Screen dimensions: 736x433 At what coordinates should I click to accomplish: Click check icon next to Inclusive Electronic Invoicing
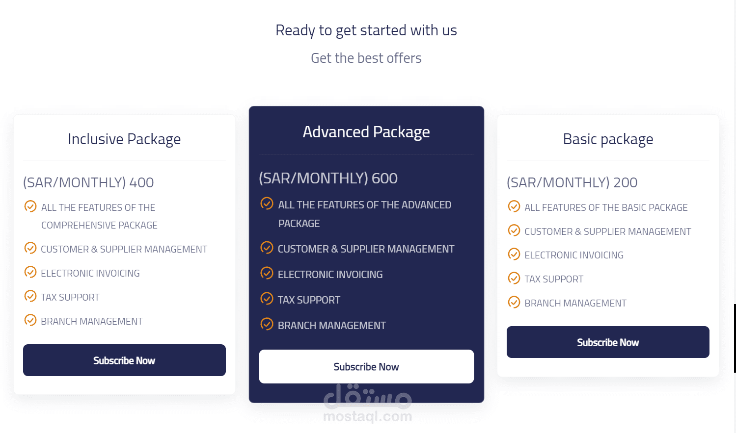(x=30, y=272)
